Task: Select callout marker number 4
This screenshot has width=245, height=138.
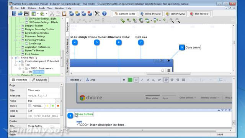Action: [x=75, y=43]
